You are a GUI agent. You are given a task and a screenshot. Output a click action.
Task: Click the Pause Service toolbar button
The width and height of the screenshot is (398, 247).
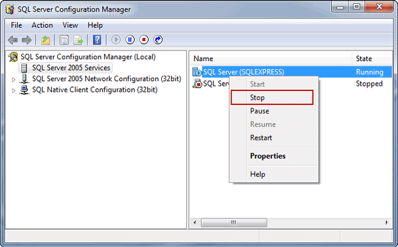coord(130,40)
